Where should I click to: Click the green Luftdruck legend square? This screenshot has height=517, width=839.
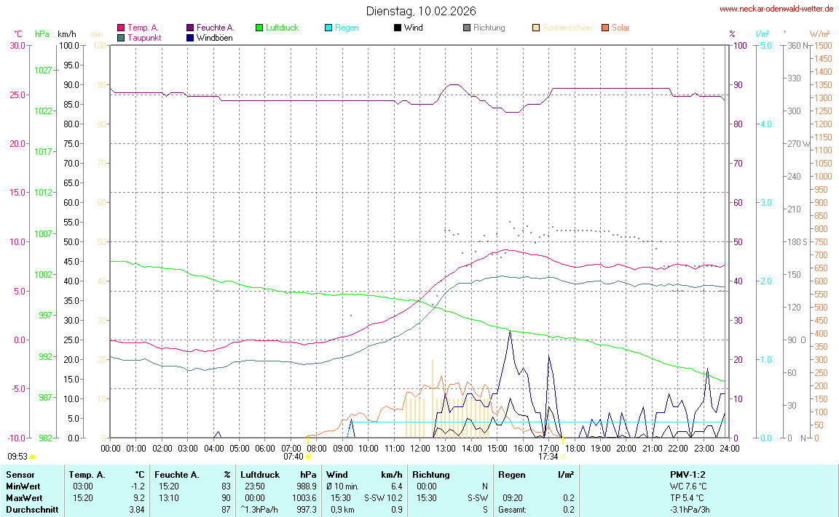tap(259, 28)
